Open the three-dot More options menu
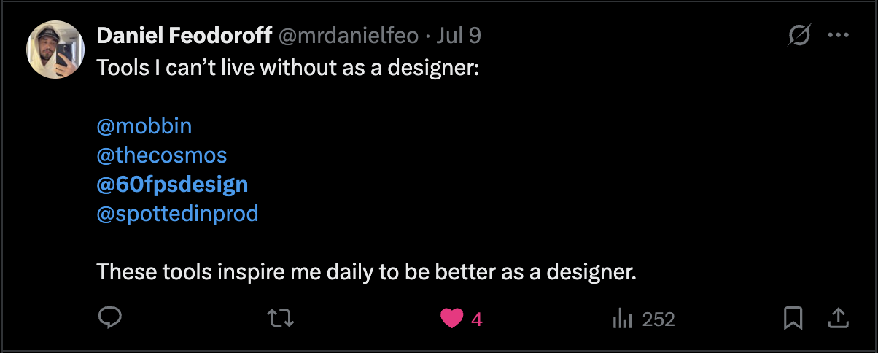The image size is (878, 353). (x=839, y=36)
